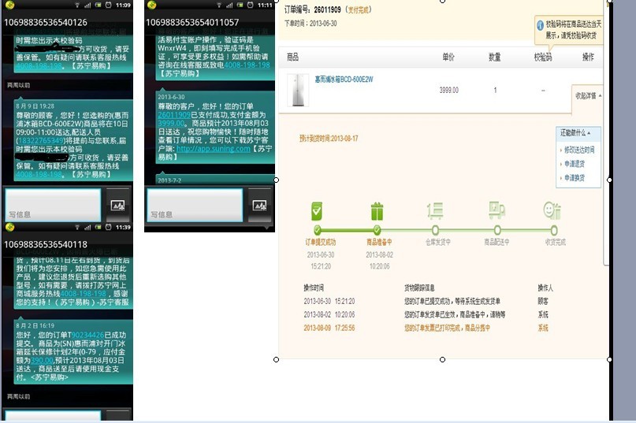
Task: Tap order number 26011909 in SMS
Action: point(173,115)
